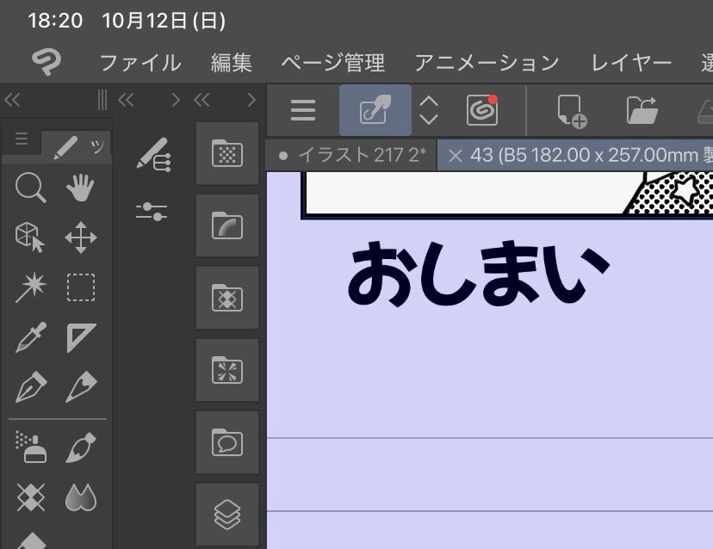Open the ファイル menu
713x549 pixels.
(140, 63)
